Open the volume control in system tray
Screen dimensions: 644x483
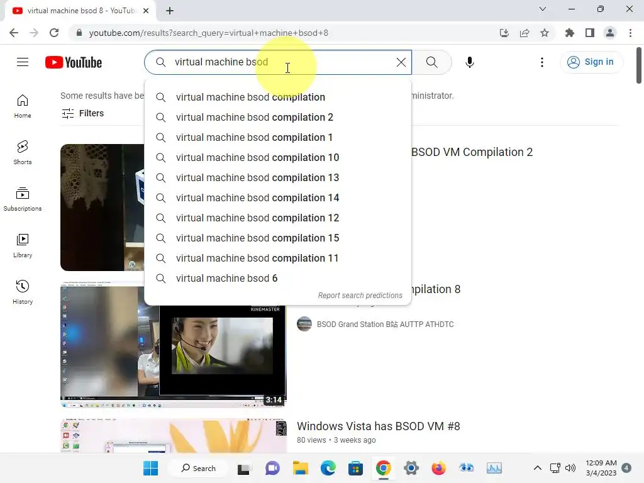point(570,468)
